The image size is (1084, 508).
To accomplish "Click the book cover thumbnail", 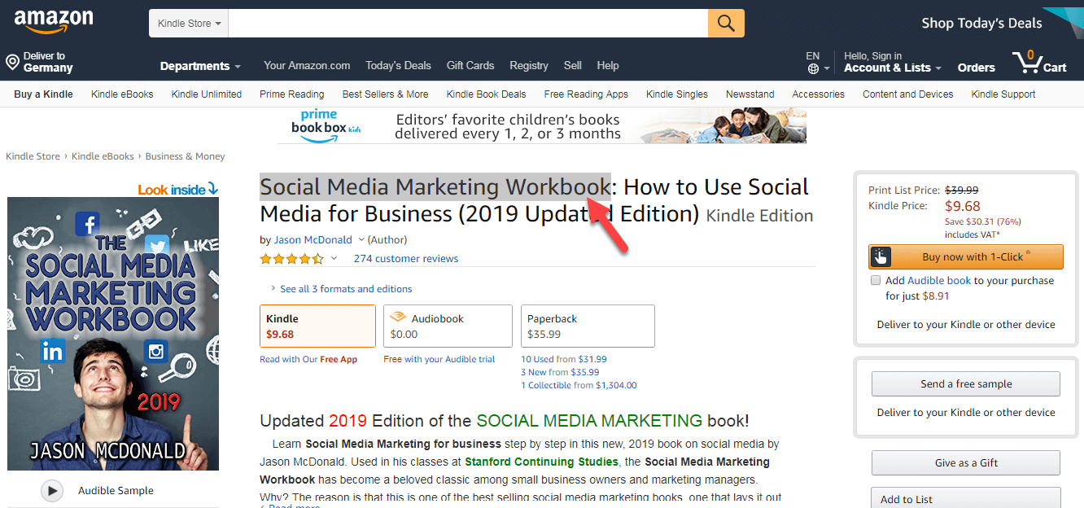I will click(113, 334).
